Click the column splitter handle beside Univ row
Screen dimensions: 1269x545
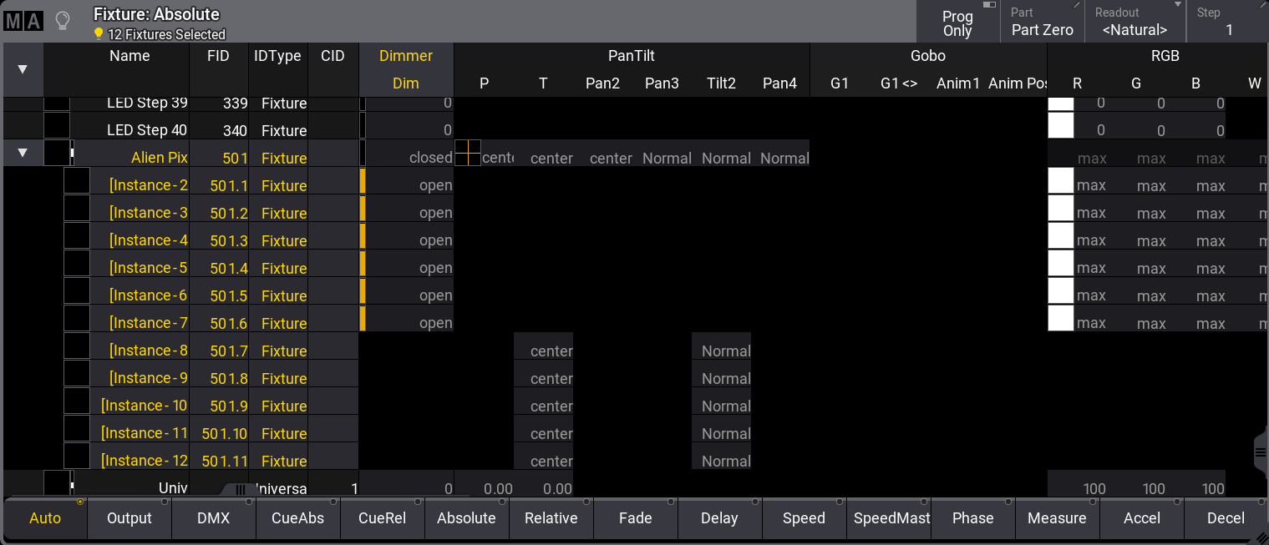[240, 489]
